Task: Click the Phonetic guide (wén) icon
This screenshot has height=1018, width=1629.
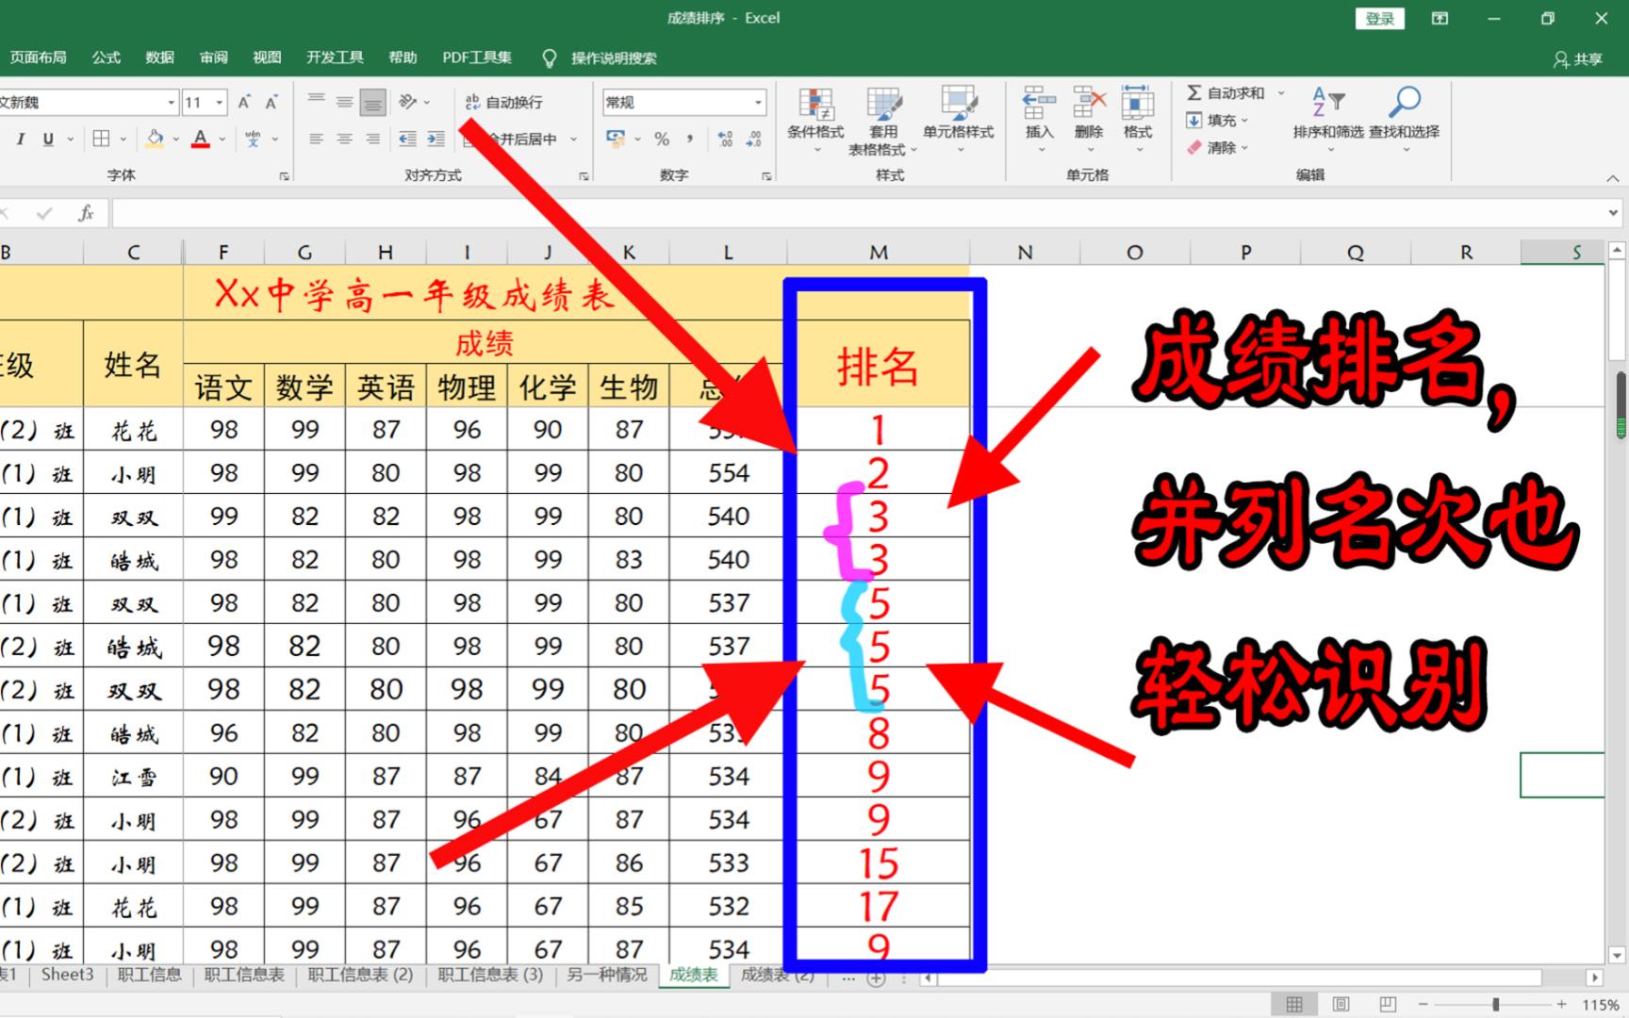Action: [x=253, y=140]
